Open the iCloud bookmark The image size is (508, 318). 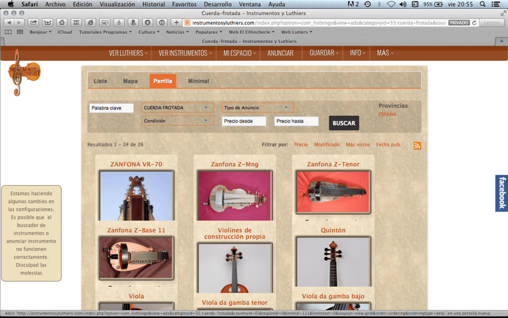tap(65, 32)
